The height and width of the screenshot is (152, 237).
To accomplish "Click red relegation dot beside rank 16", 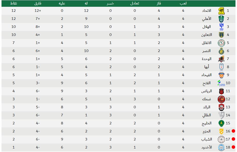I will [x=233, y=131].
